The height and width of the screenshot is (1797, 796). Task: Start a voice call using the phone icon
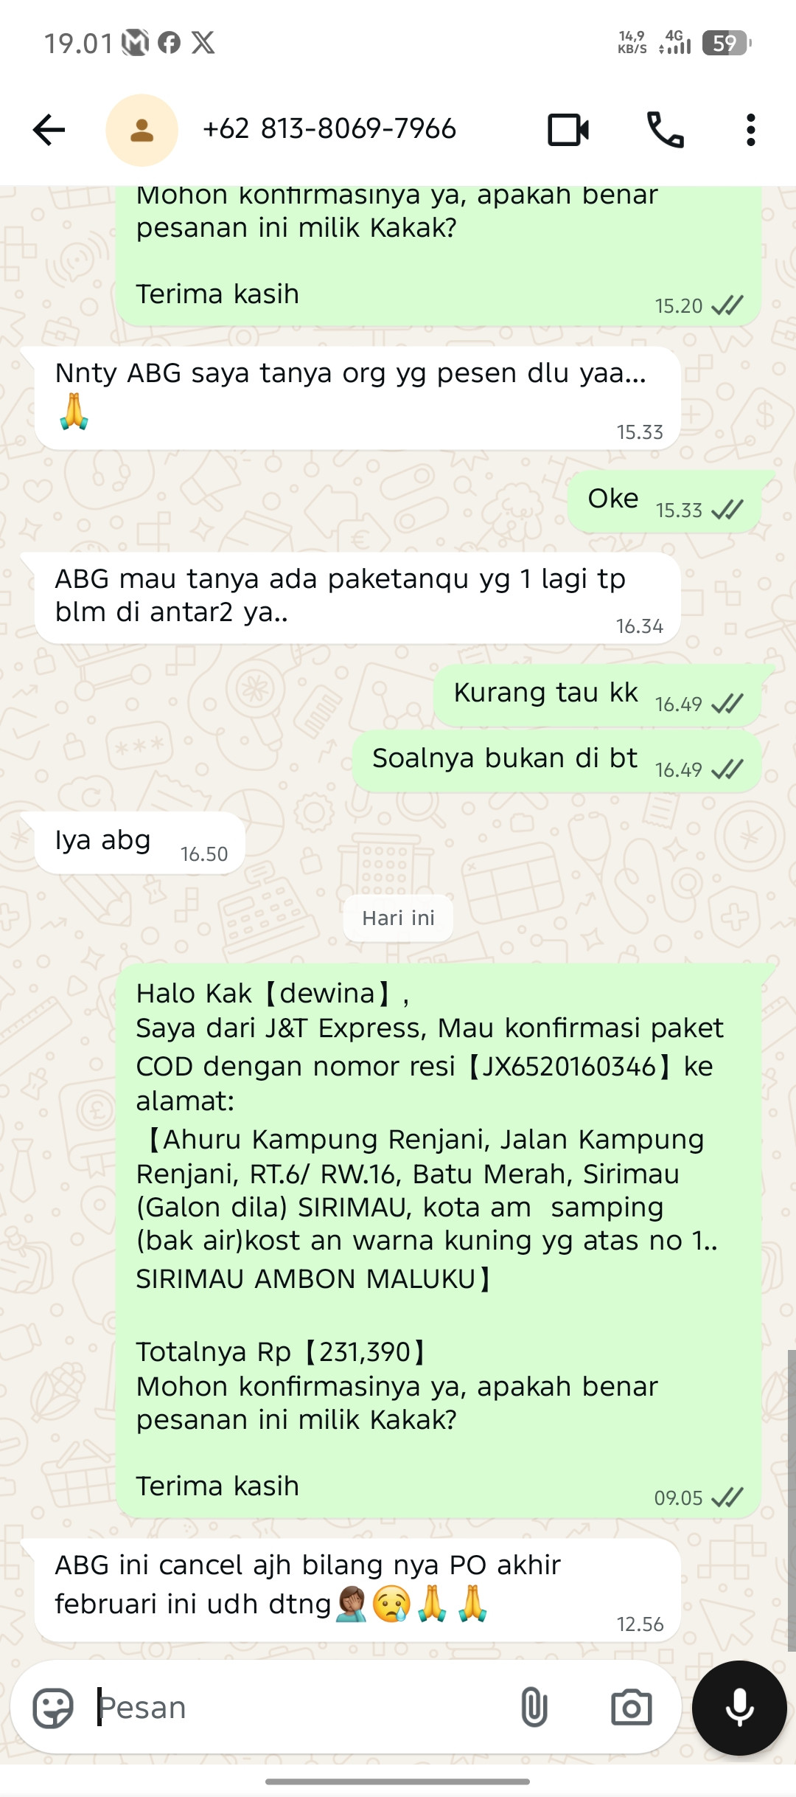tap(665, 131)
